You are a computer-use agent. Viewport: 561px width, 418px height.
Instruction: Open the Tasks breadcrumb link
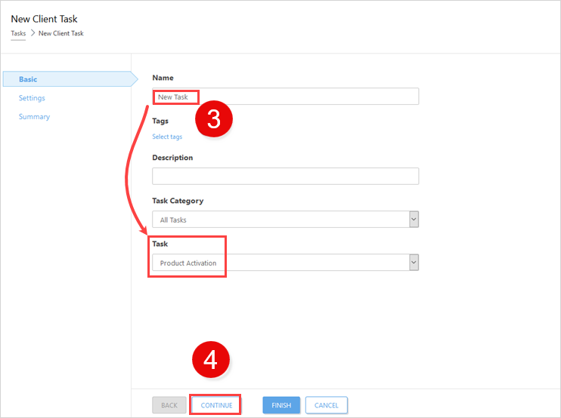[x=18, y=33]
